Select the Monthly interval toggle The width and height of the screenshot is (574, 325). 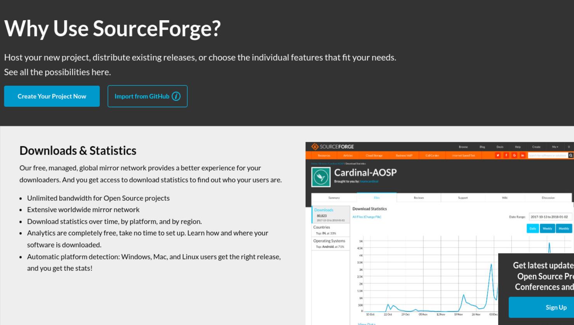click(x=564, y=228)
